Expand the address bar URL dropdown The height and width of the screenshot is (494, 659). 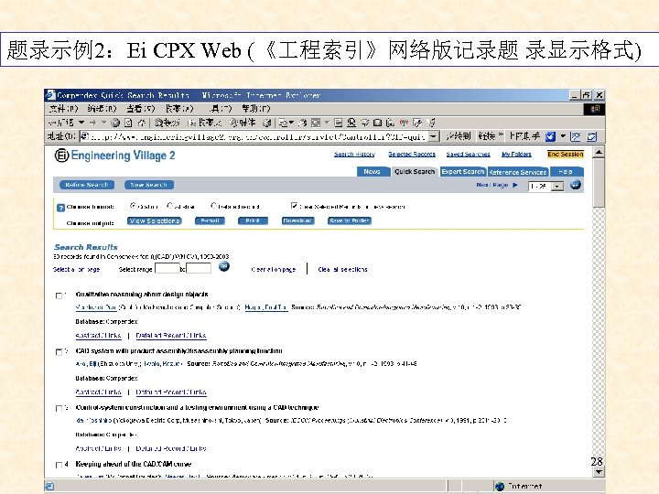point(435,136)
